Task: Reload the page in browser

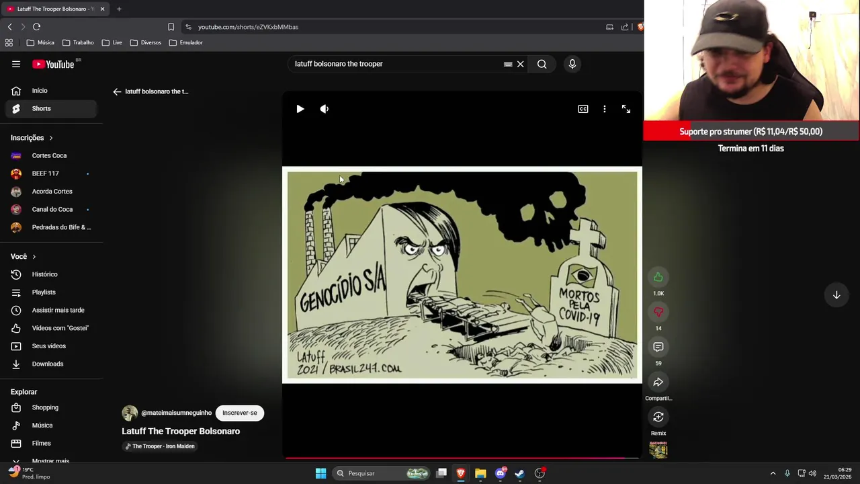Action: [36, 27]
